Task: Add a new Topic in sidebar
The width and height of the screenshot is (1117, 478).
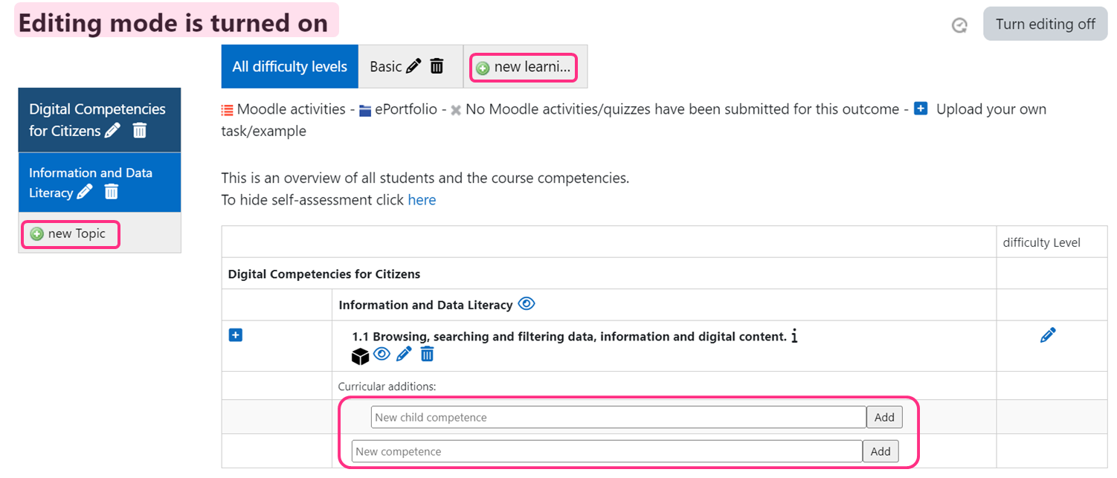Action: click(x=70, y=234)
